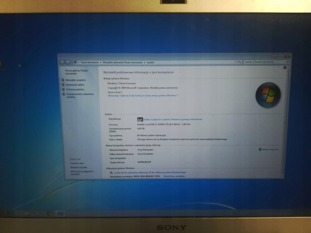The image size is (311, 233).
Task: Click Zmień klucz produktu link
Action: click(x=174, y=176)
